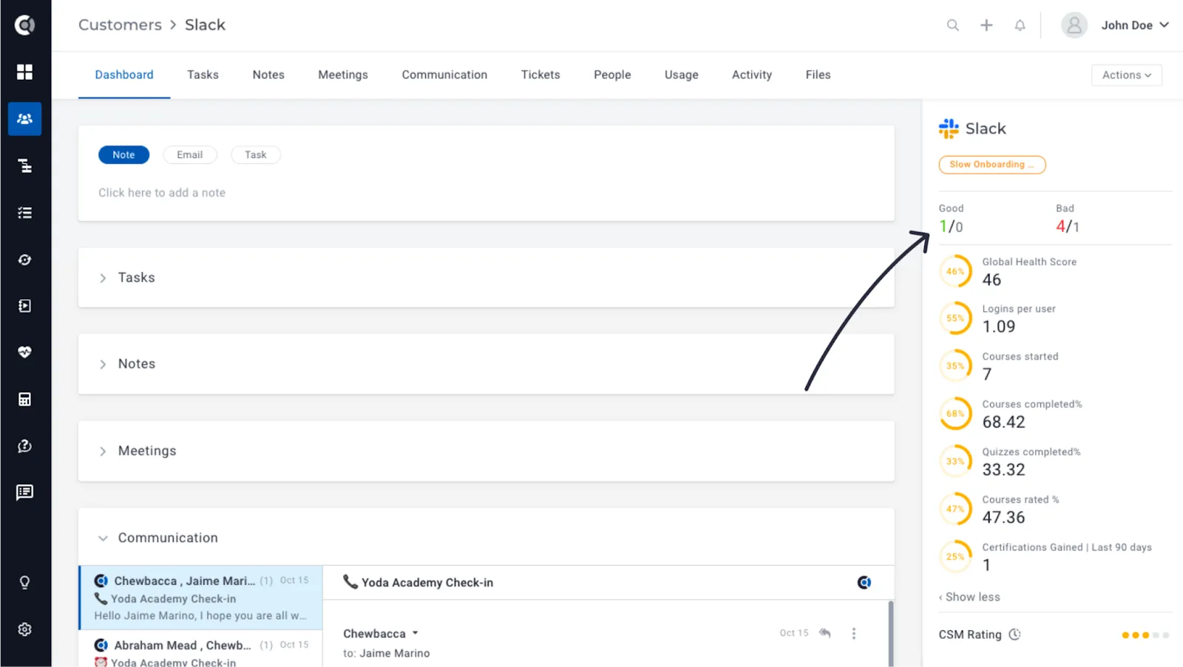Click the app logo at top of sidebar
The image size is (1183, 667).
pos(24,25)
